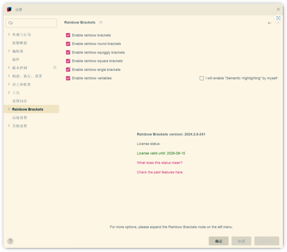Screen dimensions: 287x252
Task: Click the search magnifier icon
Action: [11, 23]
